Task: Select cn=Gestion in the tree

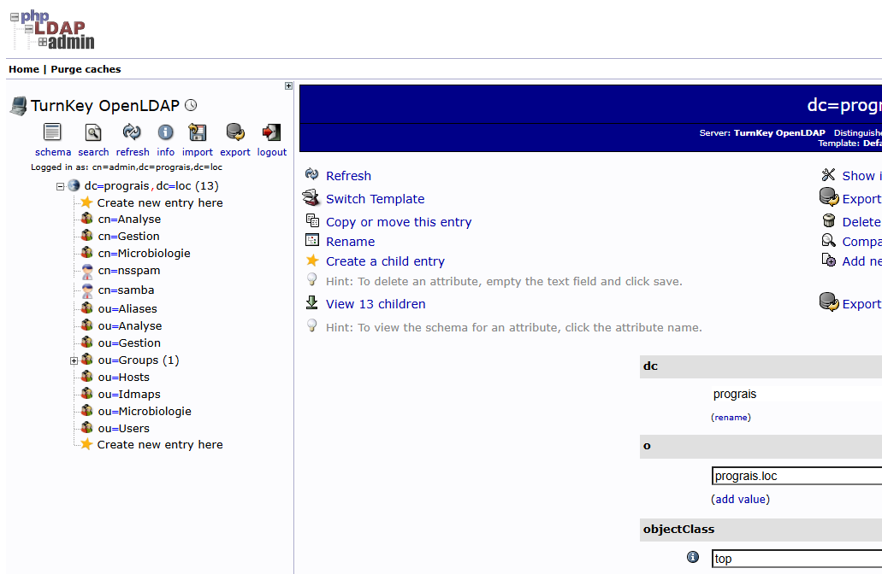Action: pyautogui.click(x=129, y=236)
